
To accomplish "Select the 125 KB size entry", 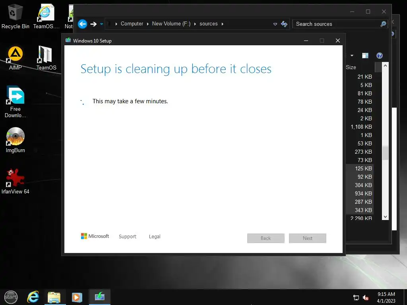I will pyautogui.click(x=363, y=168).
